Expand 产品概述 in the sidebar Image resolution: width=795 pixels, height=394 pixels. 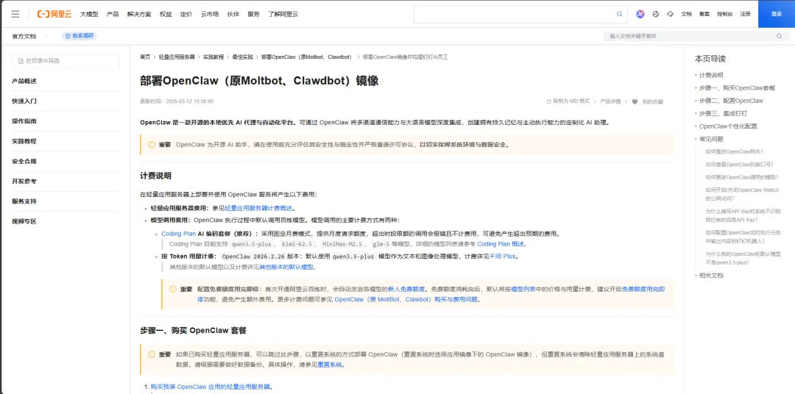click(24, 81)
